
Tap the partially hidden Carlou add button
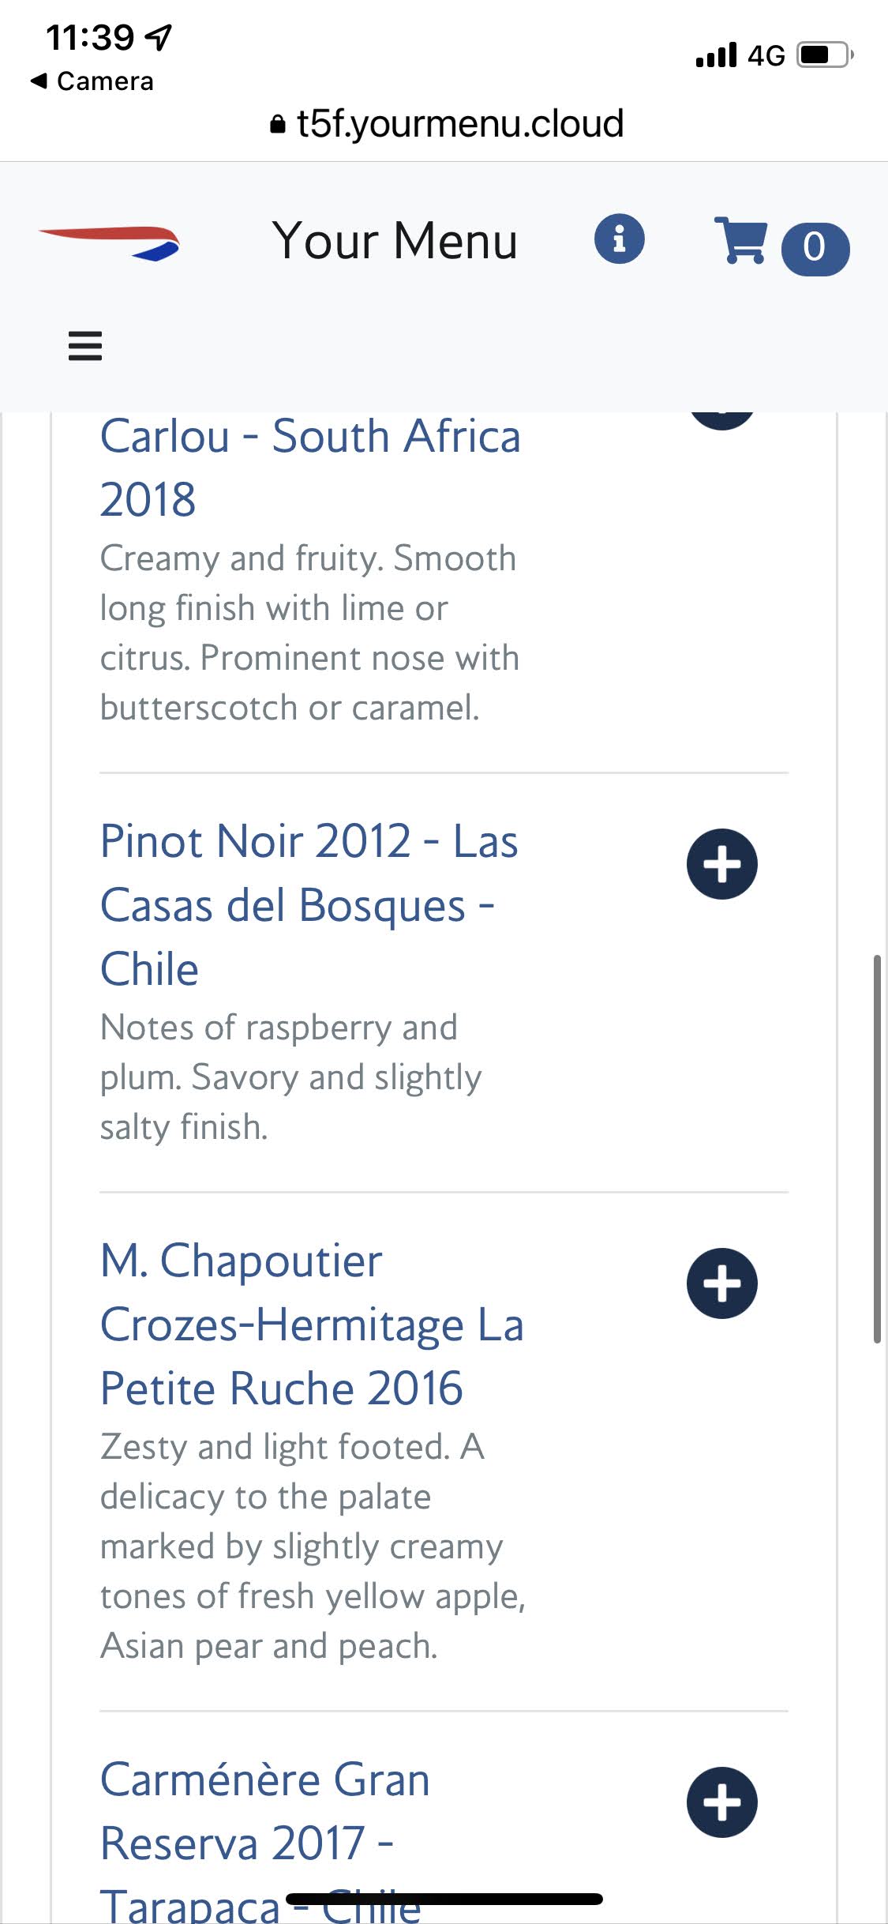point(721,419)
